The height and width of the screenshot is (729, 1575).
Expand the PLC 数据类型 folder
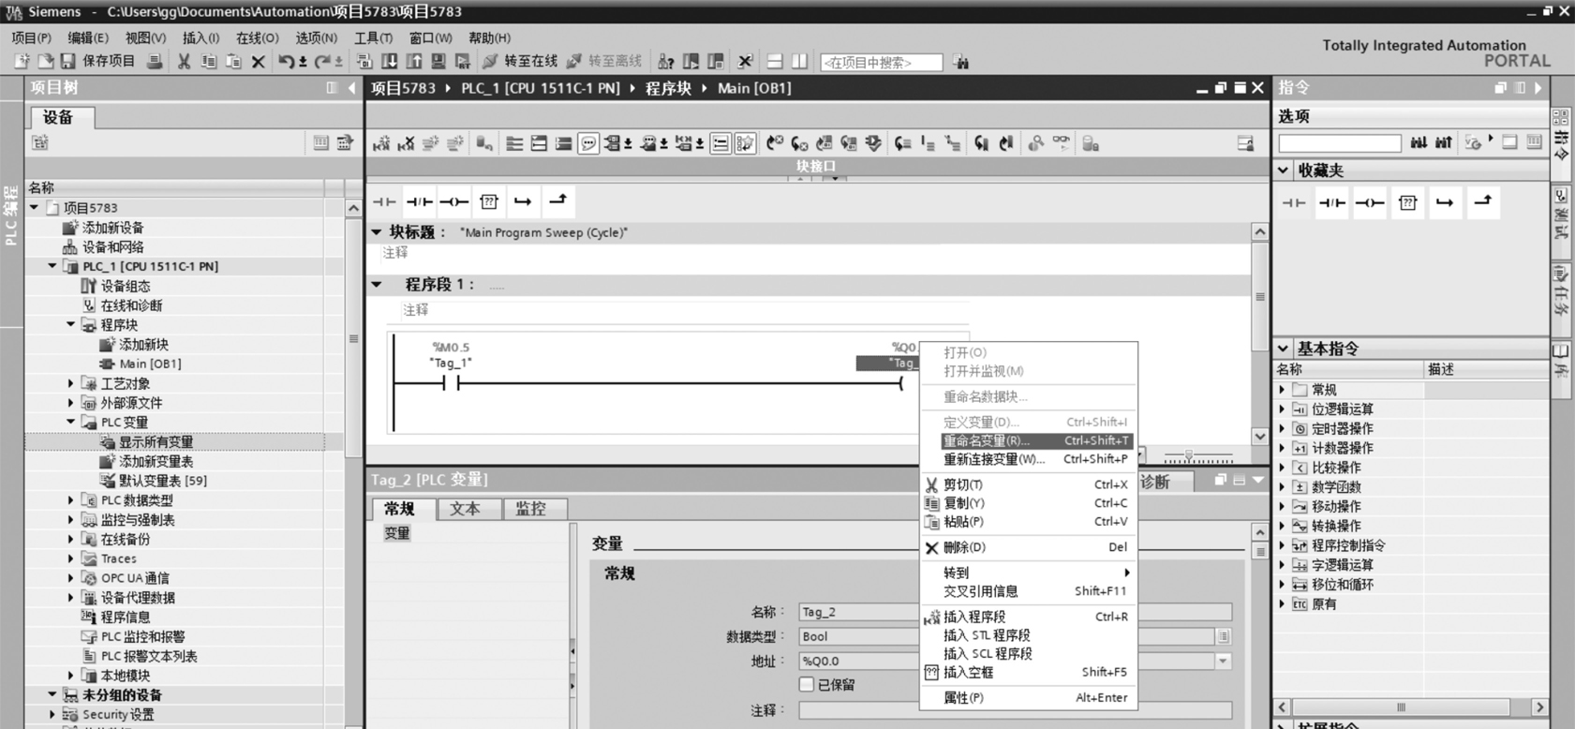coord(70,500)
